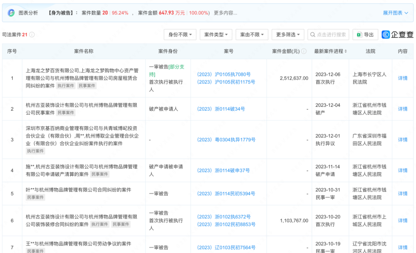Open case number (2023)浙0114破34号
This screenshot has height=253, width=416.
point(221,109)
